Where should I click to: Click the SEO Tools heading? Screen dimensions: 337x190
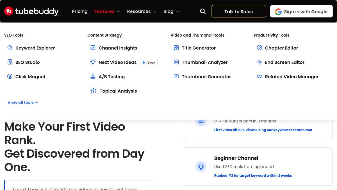coord(14,35)
